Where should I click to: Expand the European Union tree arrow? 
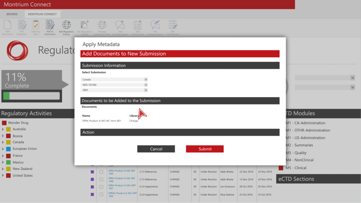(3, 149)
